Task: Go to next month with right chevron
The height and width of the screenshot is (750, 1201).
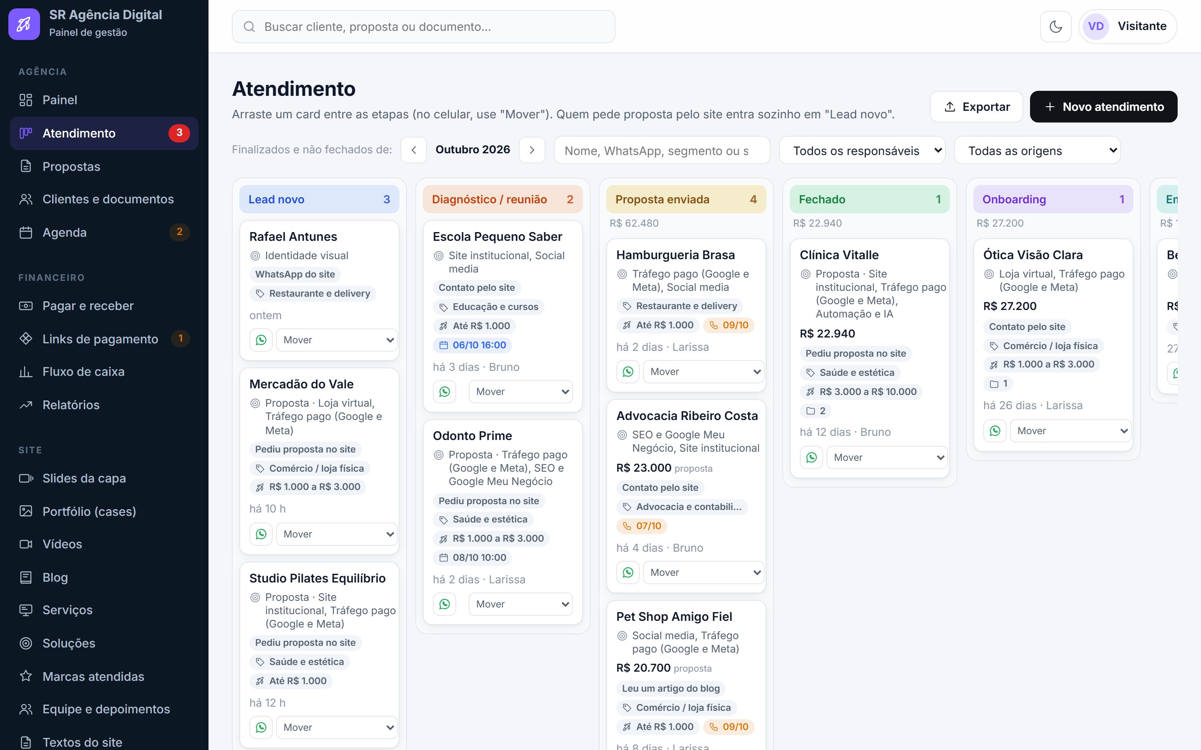Action: [x=532, y=150]
